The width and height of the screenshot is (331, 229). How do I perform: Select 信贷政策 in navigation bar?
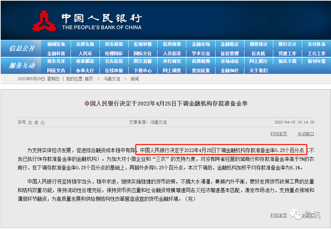point(172,44)
